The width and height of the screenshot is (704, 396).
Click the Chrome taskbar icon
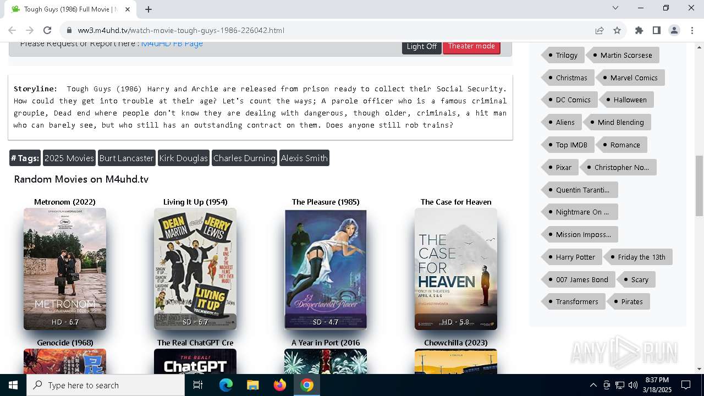[x=307, y=385]
